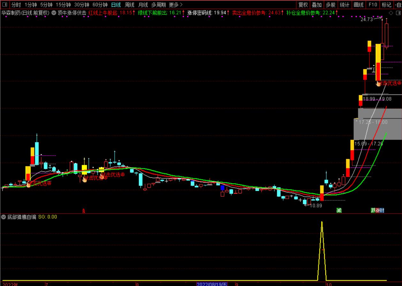Click the 顶牛涨停伏击 indicator name
The height and width of the screenshot is (286, 402).
(x=72, y=13)
